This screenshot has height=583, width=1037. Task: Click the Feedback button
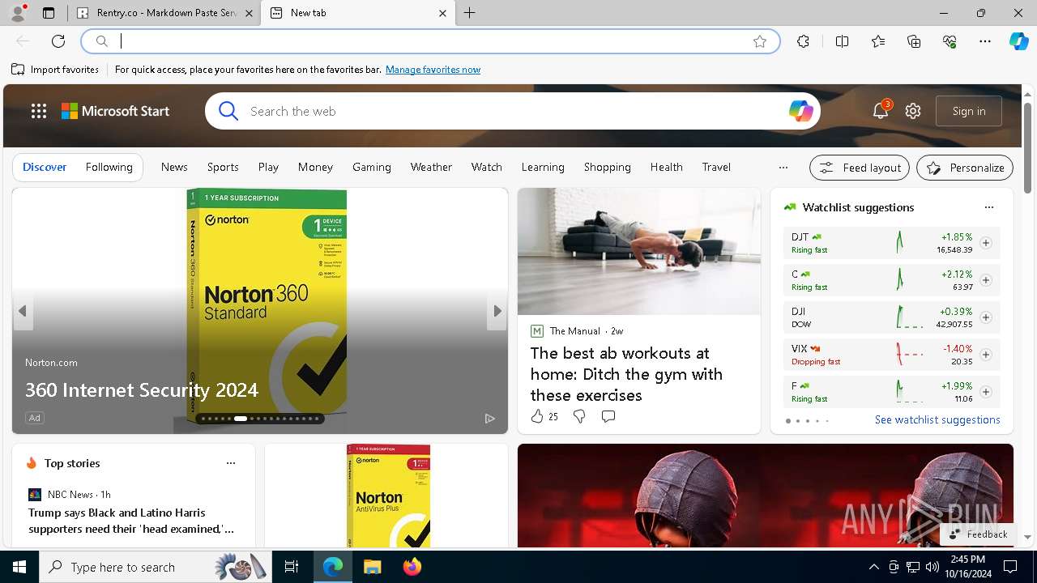[x=978, y=534]
